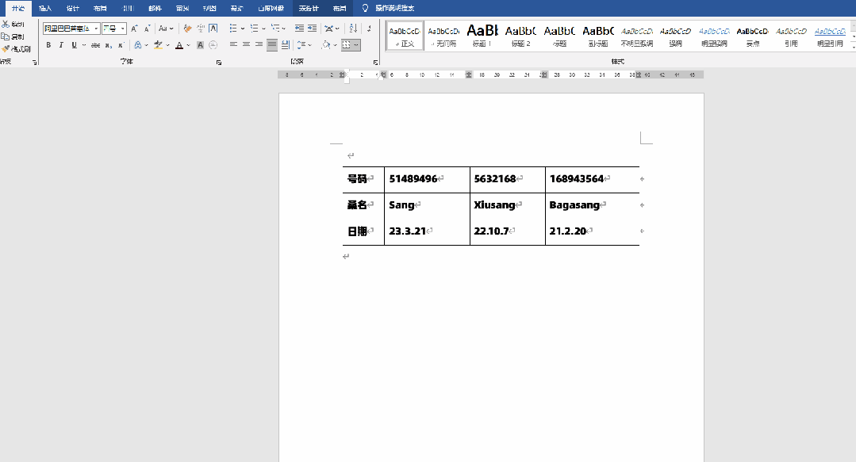Screen dimensions: 856x462
Task: Switch to the 插入 ribbon tab
Action: coord(45,8)
